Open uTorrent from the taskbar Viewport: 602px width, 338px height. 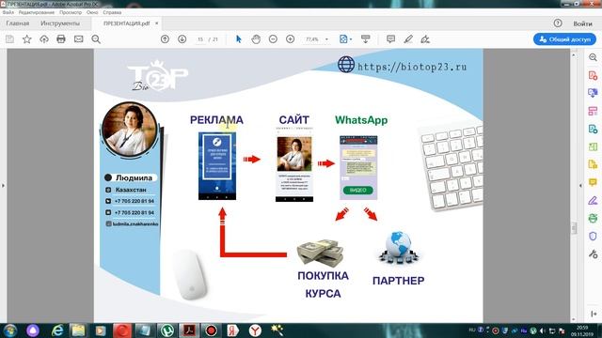click(x=166, y=330)
